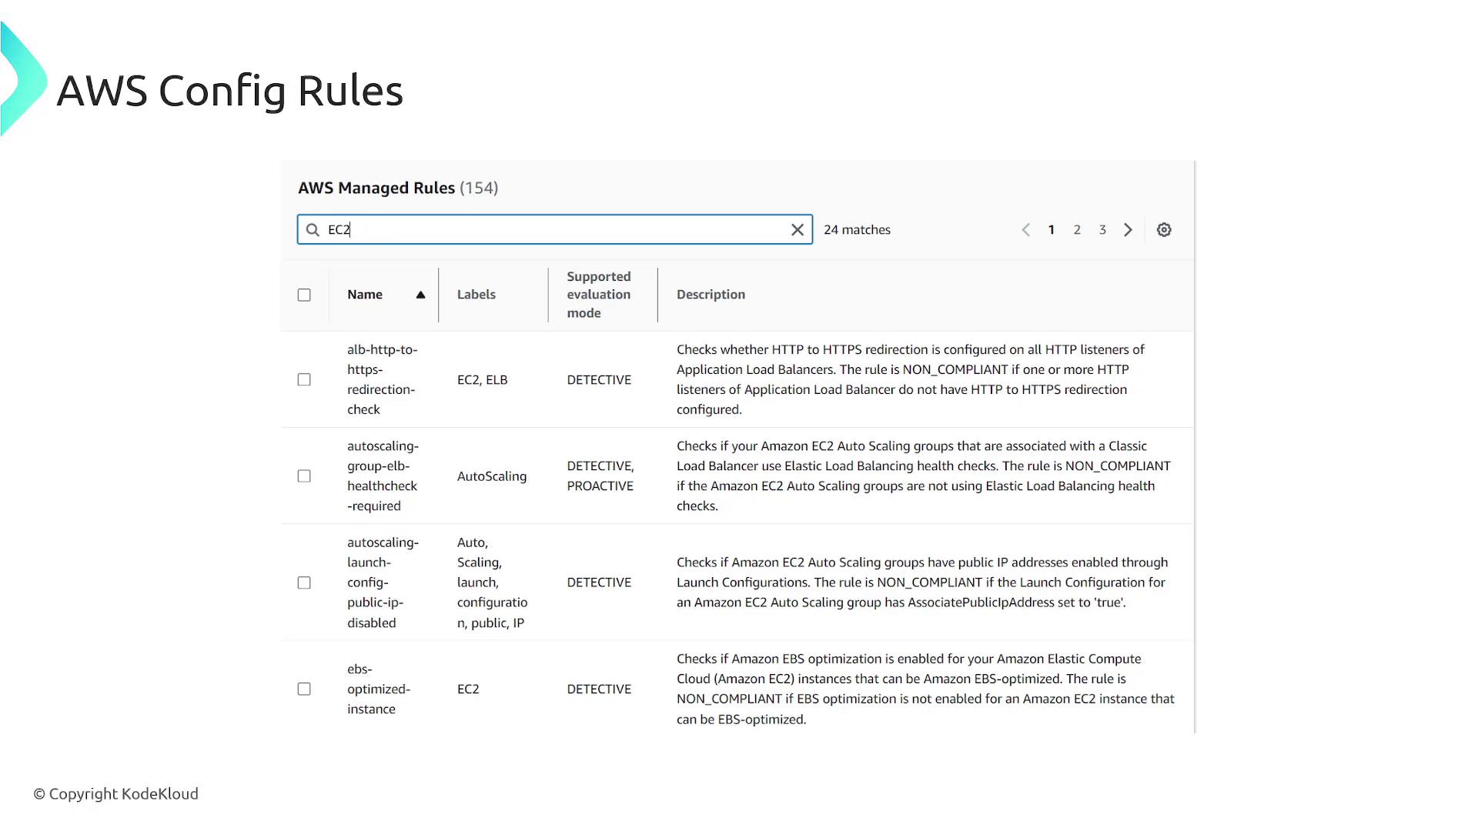Viewport: 1478px width, 831px height.
Task: Go to next page arrow
Action: coord(1128,230)
